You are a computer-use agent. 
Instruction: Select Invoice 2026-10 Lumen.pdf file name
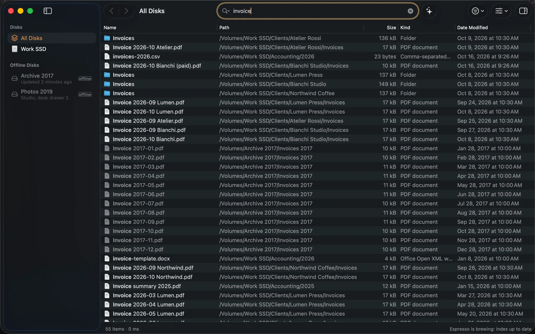pos(148,112)
